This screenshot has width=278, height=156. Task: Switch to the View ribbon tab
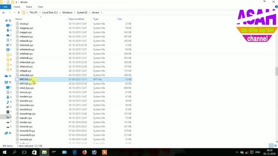click(x=40, y=7)
